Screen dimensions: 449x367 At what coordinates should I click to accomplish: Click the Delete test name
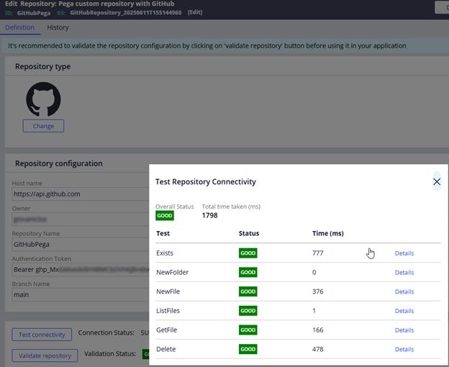tap(165, 349)
